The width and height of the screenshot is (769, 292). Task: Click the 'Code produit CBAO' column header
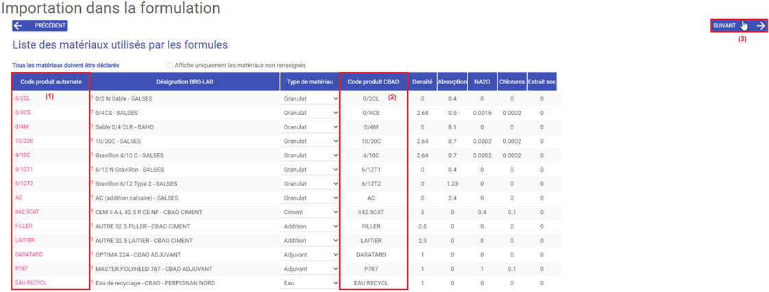(x=374, y=81)
